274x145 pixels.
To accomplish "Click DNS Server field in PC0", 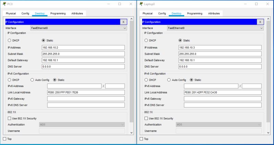I will coord(83,67).
